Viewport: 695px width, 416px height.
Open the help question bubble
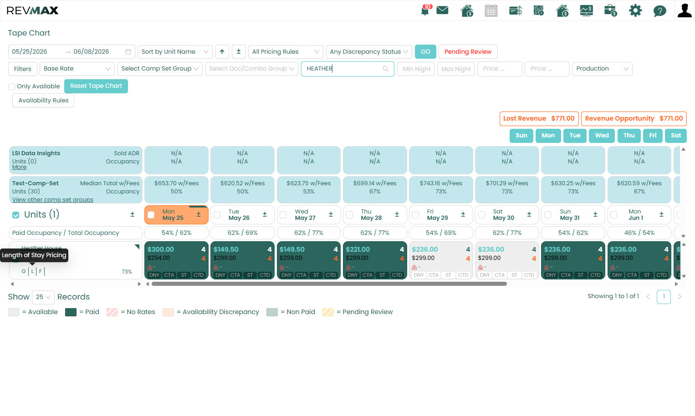pyautogui.click(x=659, y=10)
